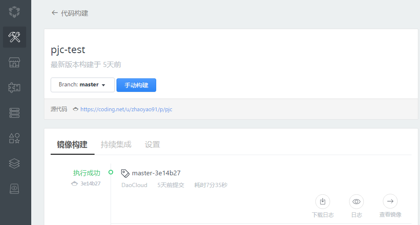View build log via 日志 eye icon
Image resolution: width=420 pixels, height=225 pixels.
click(x=356, y=201)
